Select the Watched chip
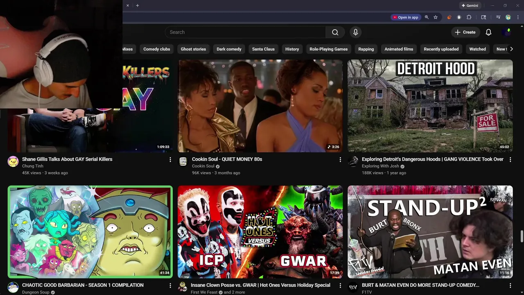The height and width of the screenshot is (295, 524). 477,49
